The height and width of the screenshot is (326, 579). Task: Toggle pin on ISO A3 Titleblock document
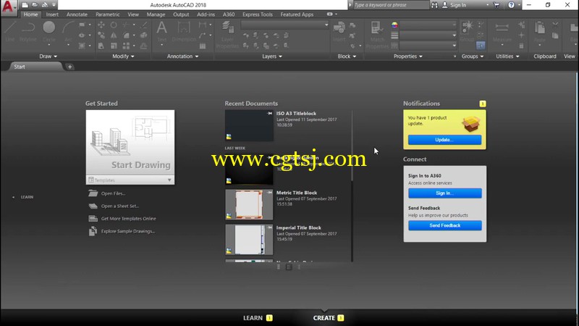click(269, 114)
